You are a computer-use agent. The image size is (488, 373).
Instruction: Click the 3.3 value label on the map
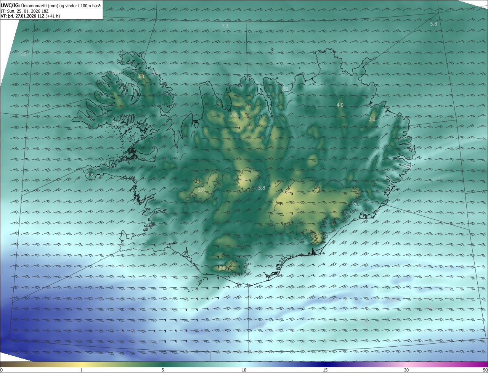click(141, 77)
